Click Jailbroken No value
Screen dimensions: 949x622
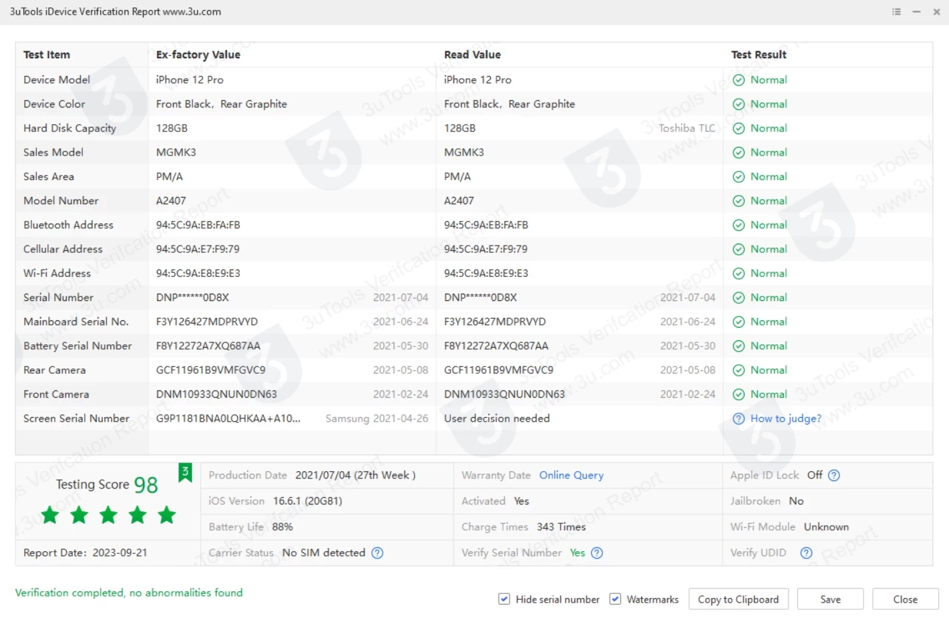796,501
